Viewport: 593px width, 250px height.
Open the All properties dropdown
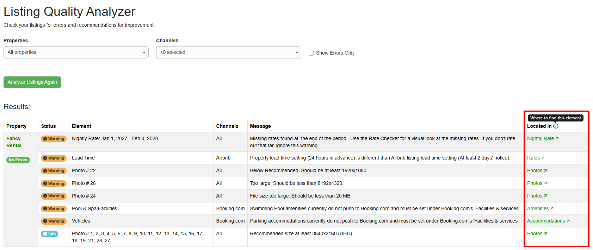click(76, 52)
